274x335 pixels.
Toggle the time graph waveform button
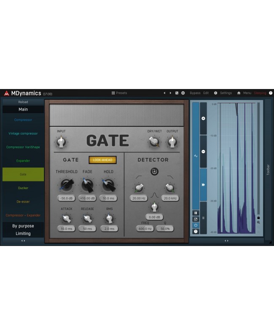[x=196, y=156]
